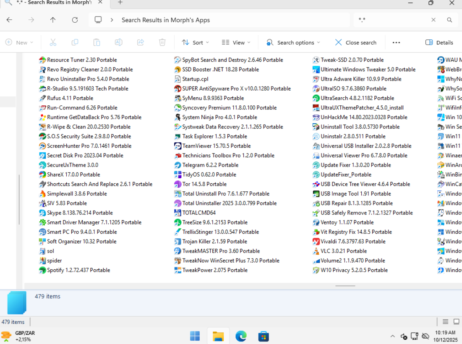Click the Delete trash icon in toolbar
462x344 pixels.
click(162, 42)
